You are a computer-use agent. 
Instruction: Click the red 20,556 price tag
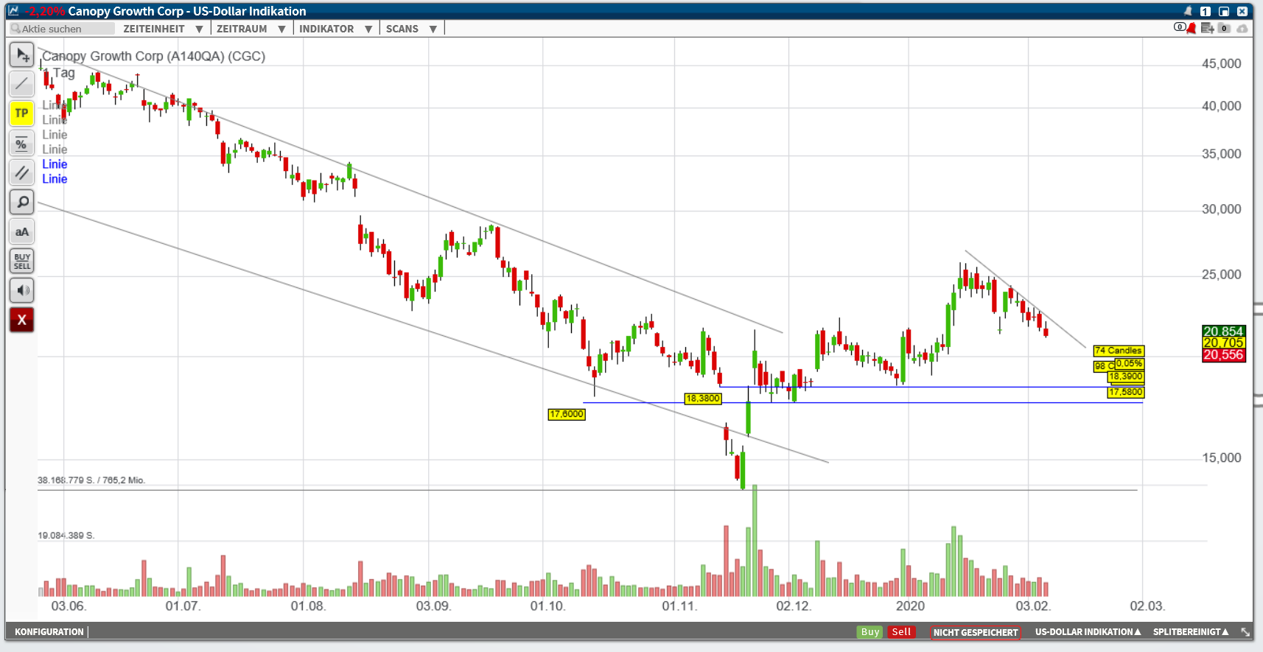tap(1223, 355)
